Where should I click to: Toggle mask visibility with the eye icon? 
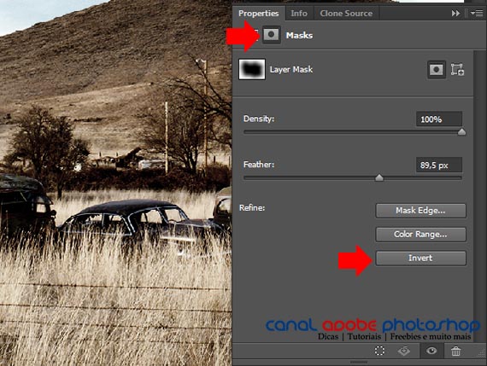431,351
